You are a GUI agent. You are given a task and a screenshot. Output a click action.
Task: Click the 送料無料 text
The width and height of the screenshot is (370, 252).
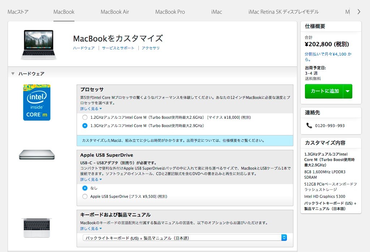point(313,79)
